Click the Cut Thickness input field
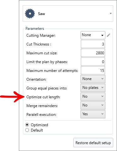This screenshot has width=117, height=151. [x=93, y=44]
